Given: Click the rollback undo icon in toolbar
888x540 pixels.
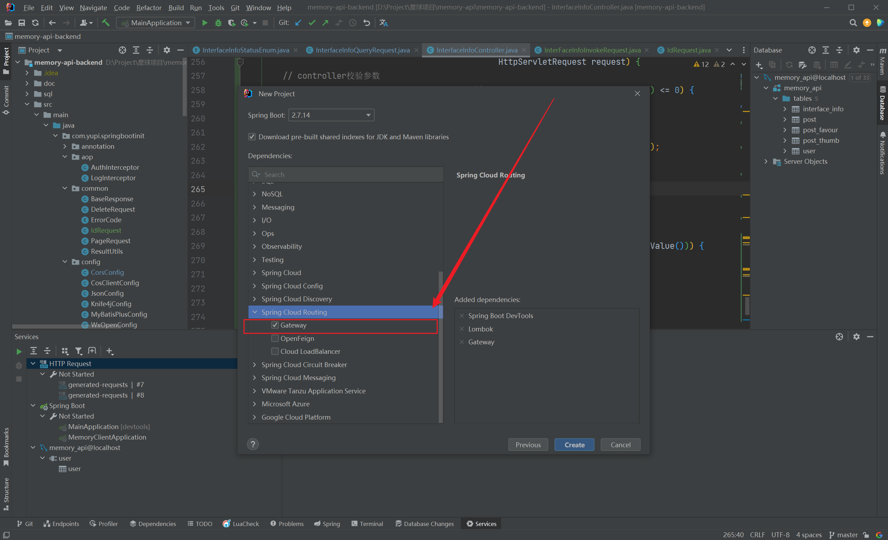Looking at the screenshot, I should pyautogui.click(x=367, y=23).
